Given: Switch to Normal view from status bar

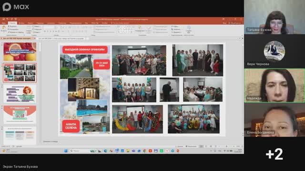Looking at the screenshot, I should [202, 146].
